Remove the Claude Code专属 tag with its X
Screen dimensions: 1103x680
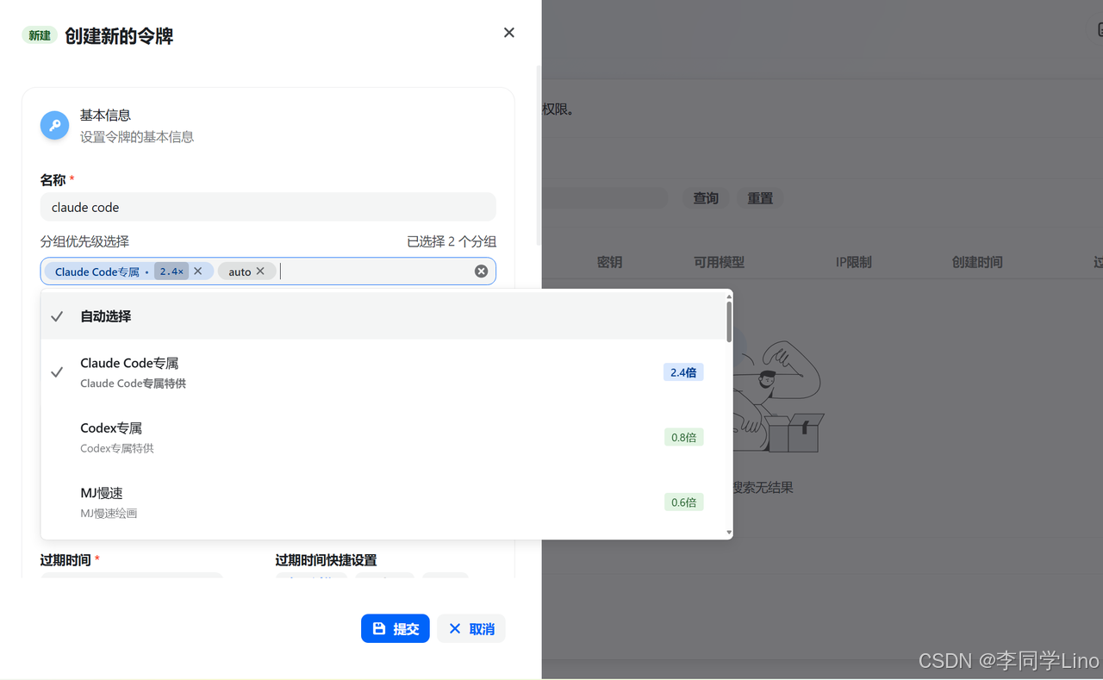(x=197, y=271)
